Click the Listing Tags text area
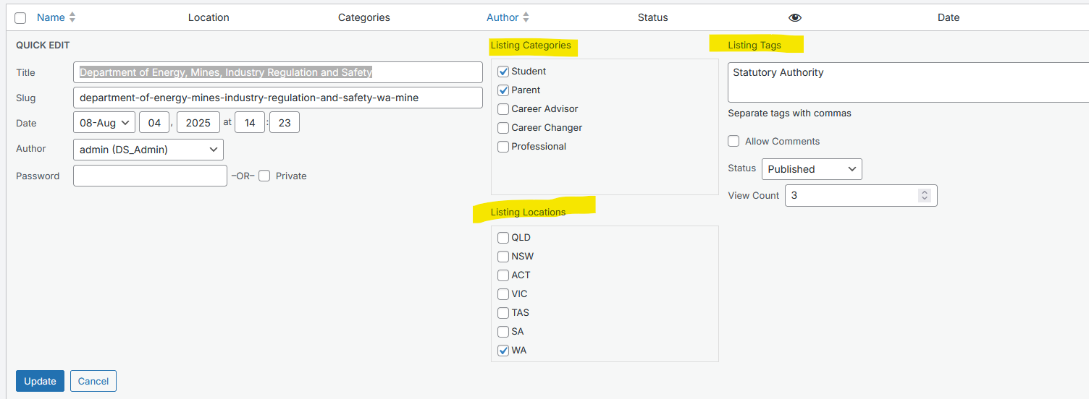This screenshot has width=1089, height=399. click(908, 82)
